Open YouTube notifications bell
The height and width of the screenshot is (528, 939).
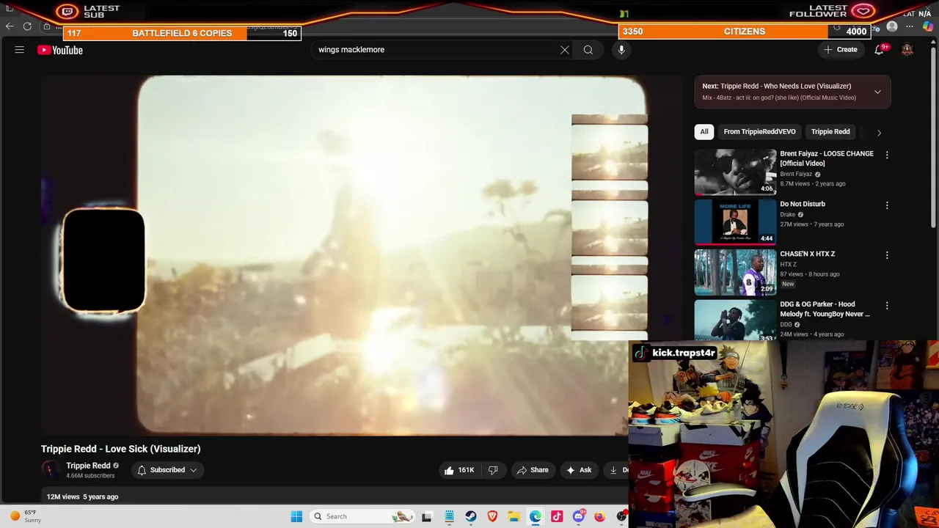(879, 50)
